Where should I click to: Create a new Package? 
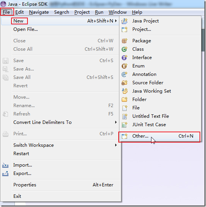tap(161, 41)
